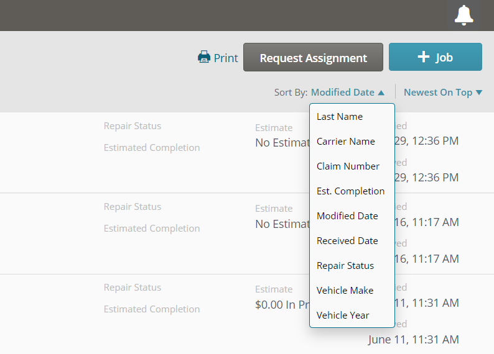This screenshot has width=494, height=354.
Task: Click the "$0.00 In Pr" estimate value
Action: click(282, 305)
